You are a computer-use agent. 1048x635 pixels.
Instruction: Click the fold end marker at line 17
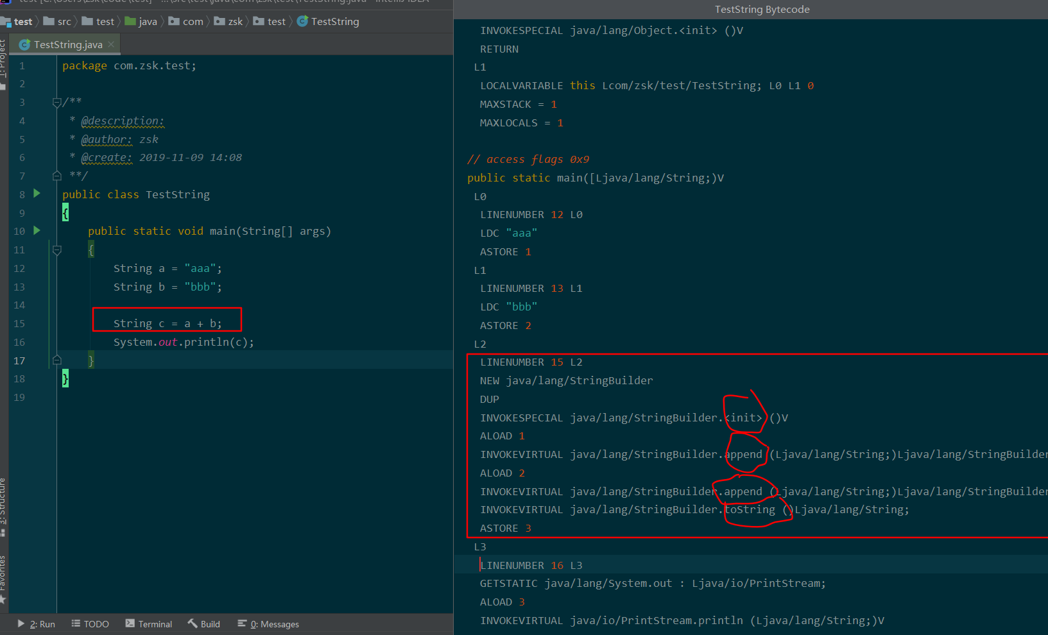click(56, 360)
